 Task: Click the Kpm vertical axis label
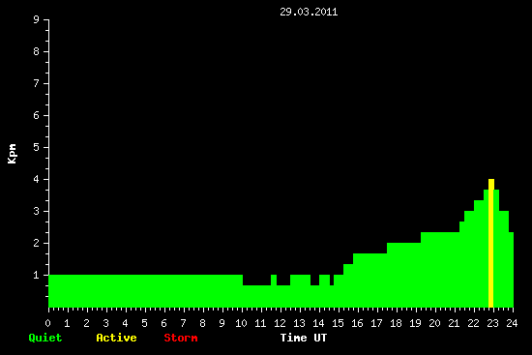[x=13, y=154]
